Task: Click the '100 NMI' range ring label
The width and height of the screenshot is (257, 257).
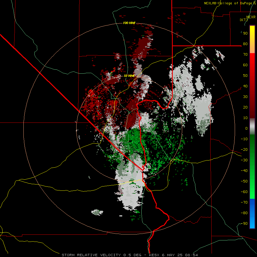Action: pos(129,23)
